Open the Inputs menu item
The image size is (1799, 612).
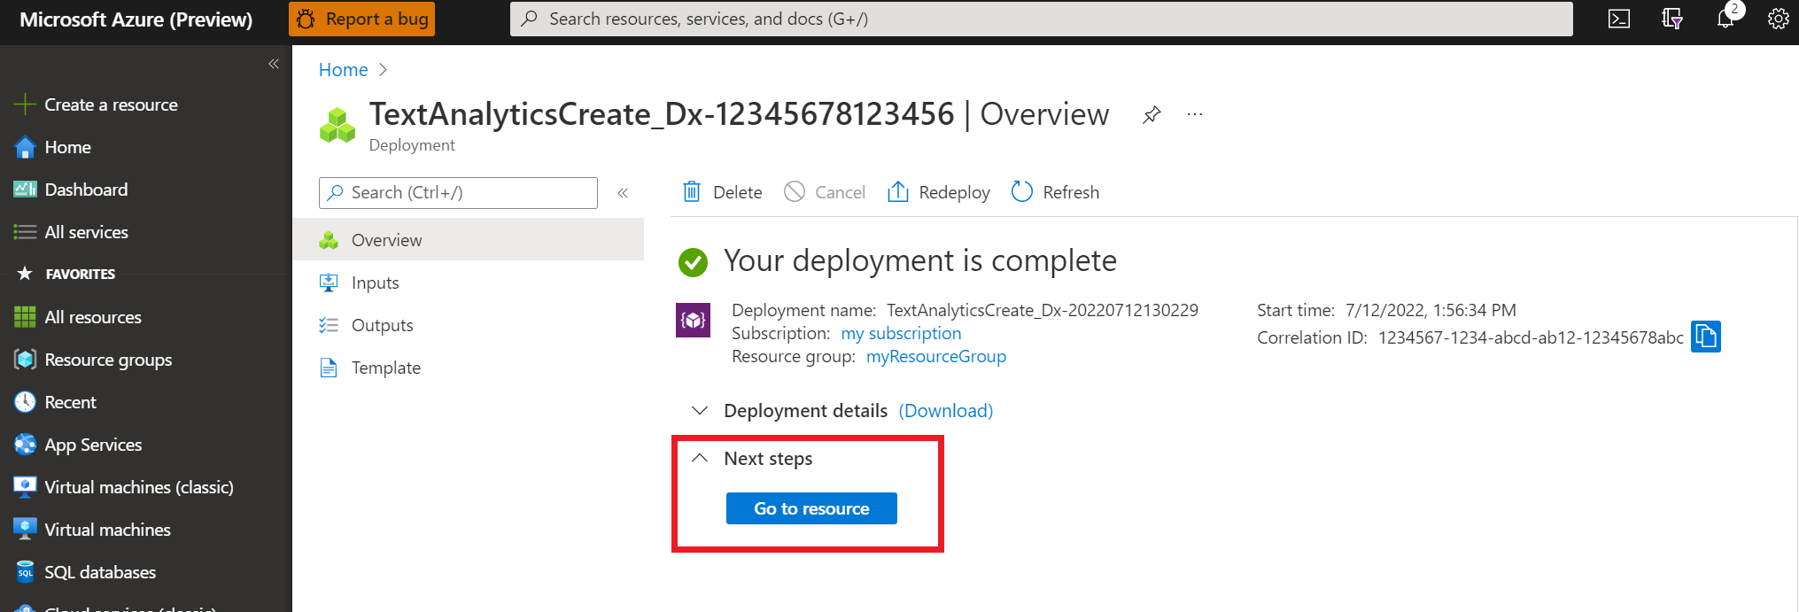point(375,283)
